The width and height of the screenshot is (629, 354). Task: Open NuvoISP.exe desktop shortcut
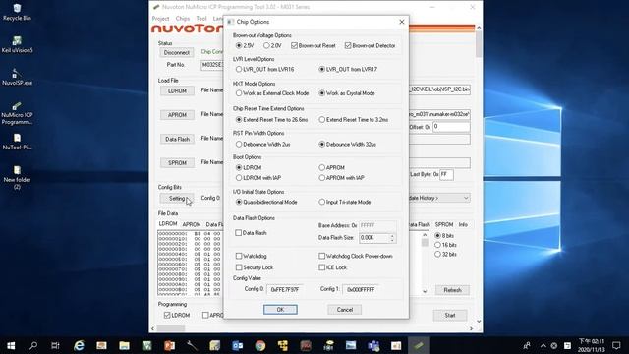[x=17, y=77]
